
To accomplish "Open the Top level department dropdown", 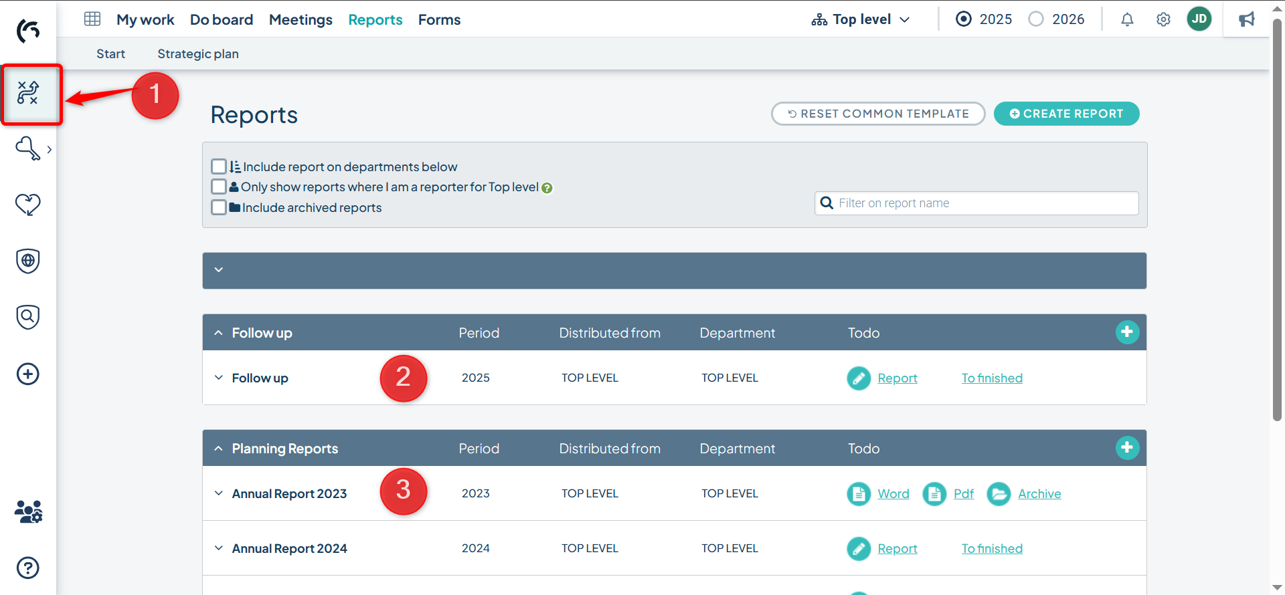I will [861, 19].
